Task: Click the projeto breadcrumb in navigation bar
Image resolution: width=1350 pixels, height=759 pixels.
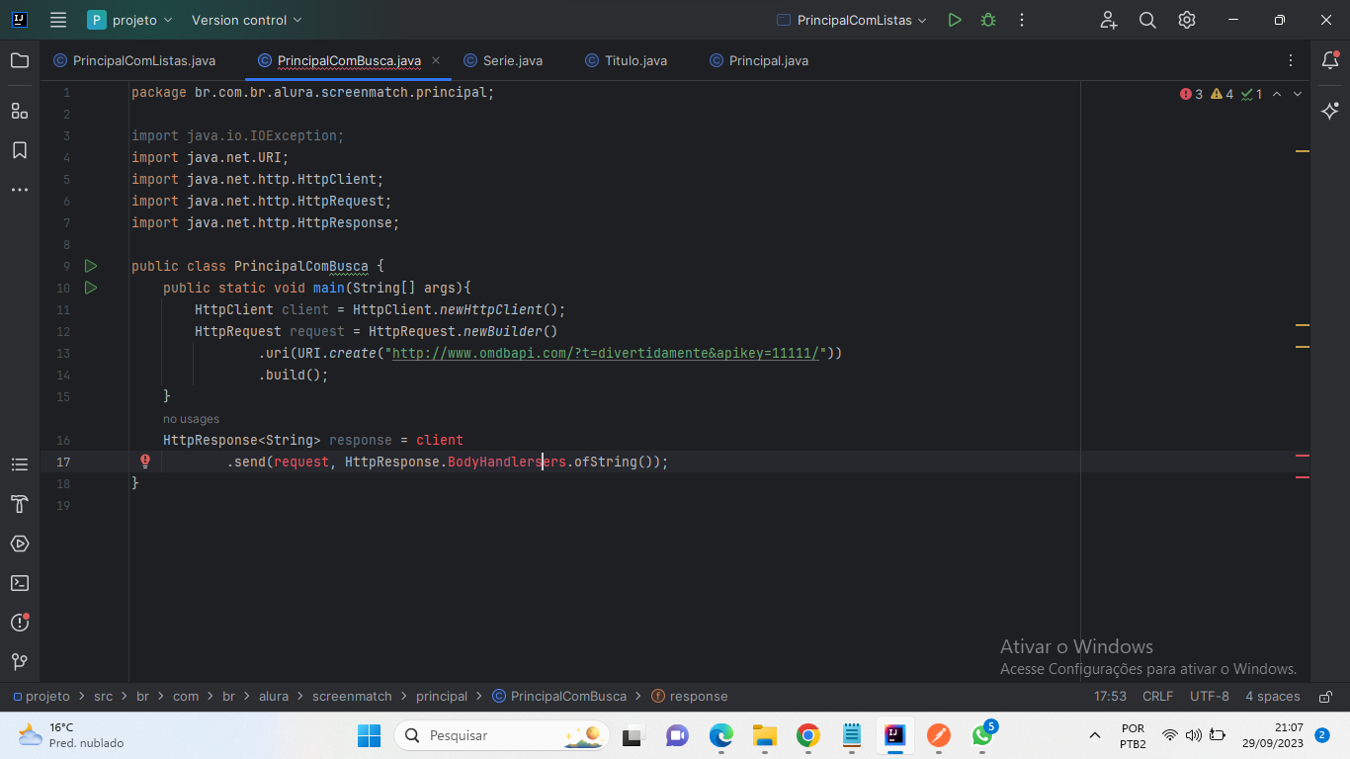Action: pos(41,696)
